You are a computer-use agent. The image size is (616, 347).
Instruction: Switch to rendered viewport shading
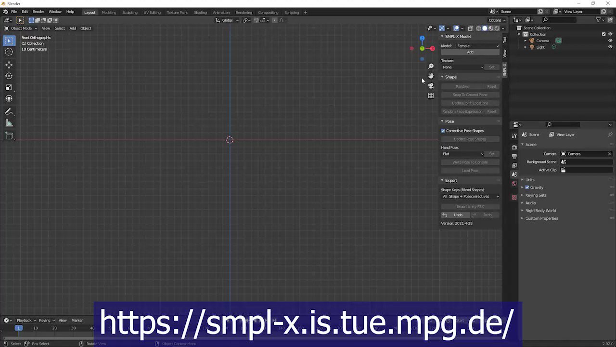click(497, 28)
